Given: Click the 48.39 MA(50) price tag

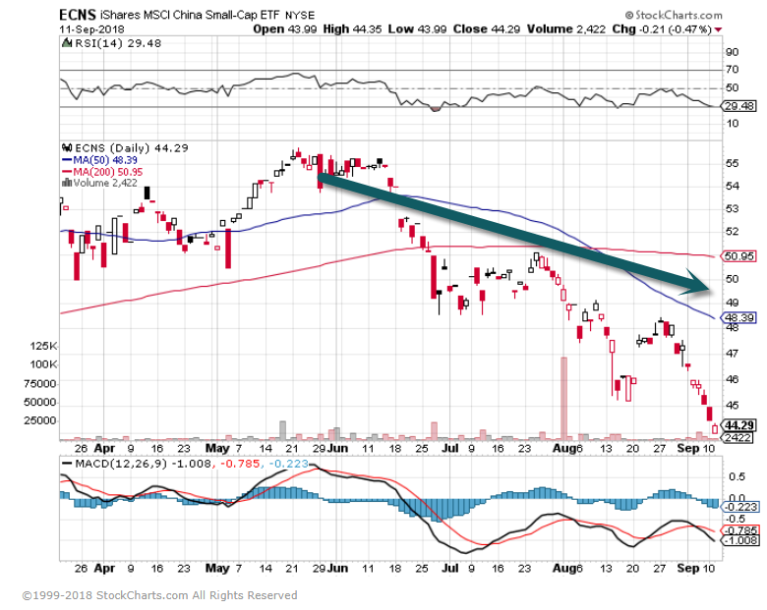Looking at the screenshot, I should coord(738,317).
